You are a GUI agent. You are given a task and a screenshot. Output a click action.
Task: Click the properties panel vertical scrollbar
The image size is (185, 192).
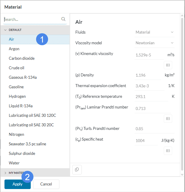tap(182, 89)
